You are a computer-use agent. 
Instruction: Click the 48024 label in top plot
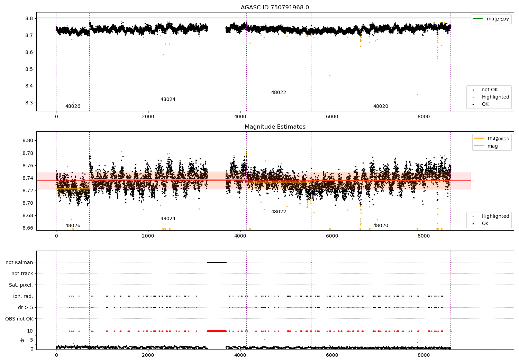click(x=168, y=99)
